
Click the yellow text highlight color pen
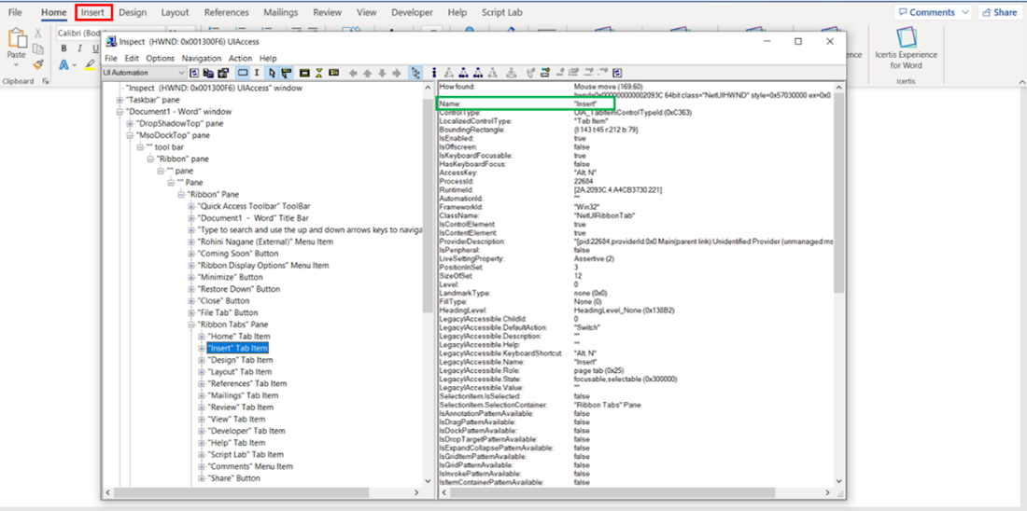coord(91,64)
